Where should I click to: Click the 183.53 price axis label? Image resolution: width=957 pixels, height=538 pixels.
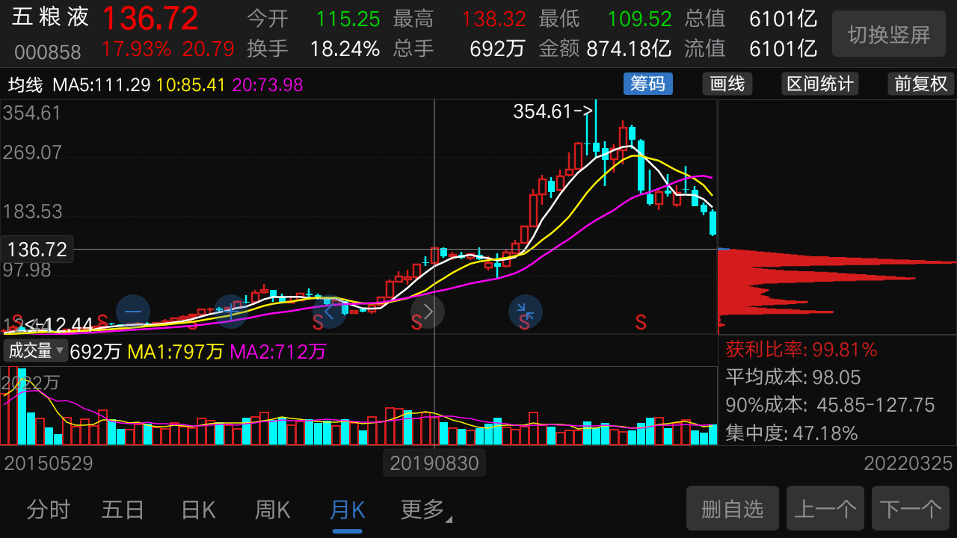pos(33,211)
